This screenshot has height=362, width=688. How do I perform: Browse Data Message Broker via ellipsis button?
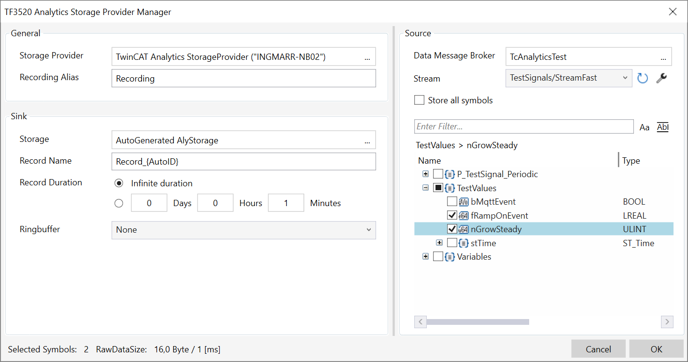[663, 57]
